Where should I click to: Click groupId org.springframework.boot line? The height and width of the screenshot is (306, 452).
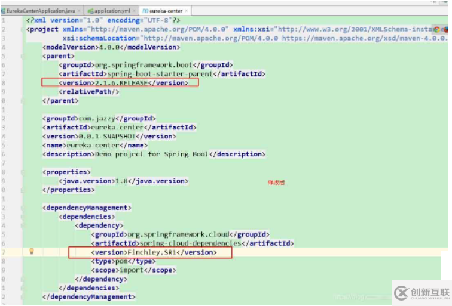145,65
